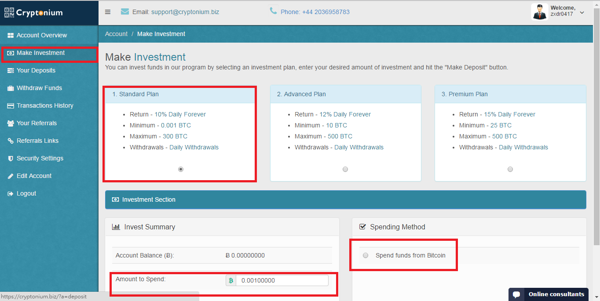Click the Amount to Spend input field
This screenshot has width=600, height=301.
pyautogui.click(x=282, y=280)
